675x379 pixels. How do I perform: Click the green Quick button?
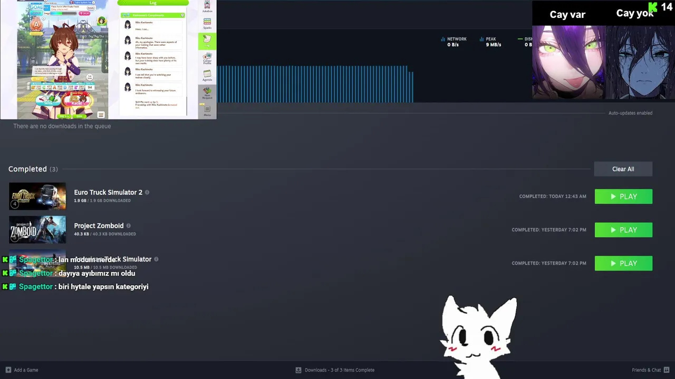[x=80, y=116]
